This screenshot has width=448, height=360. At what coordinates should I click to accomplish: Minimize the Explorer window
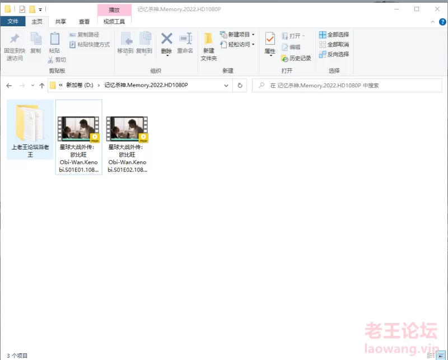click(396, 9)
